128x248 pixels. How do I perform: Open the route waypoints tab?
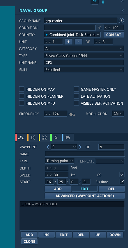(x=21, y=138)
